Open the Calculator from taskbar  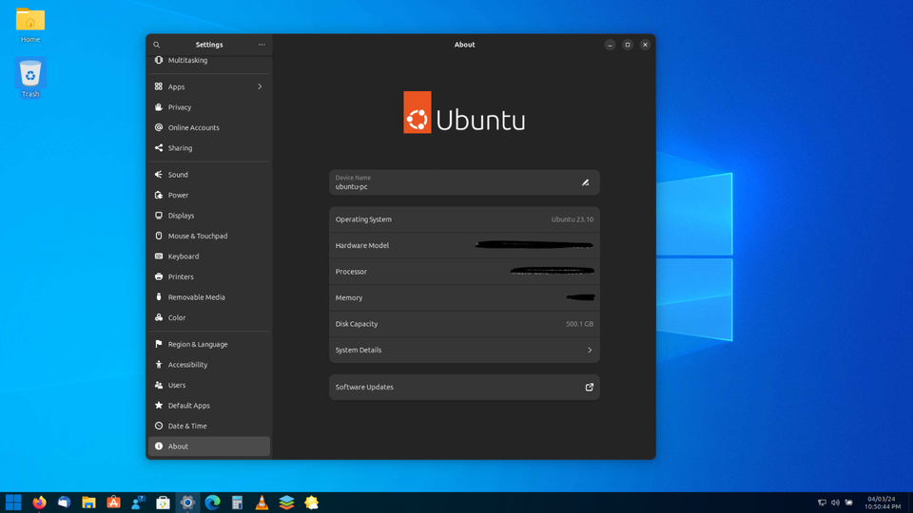tap(237, 502)
